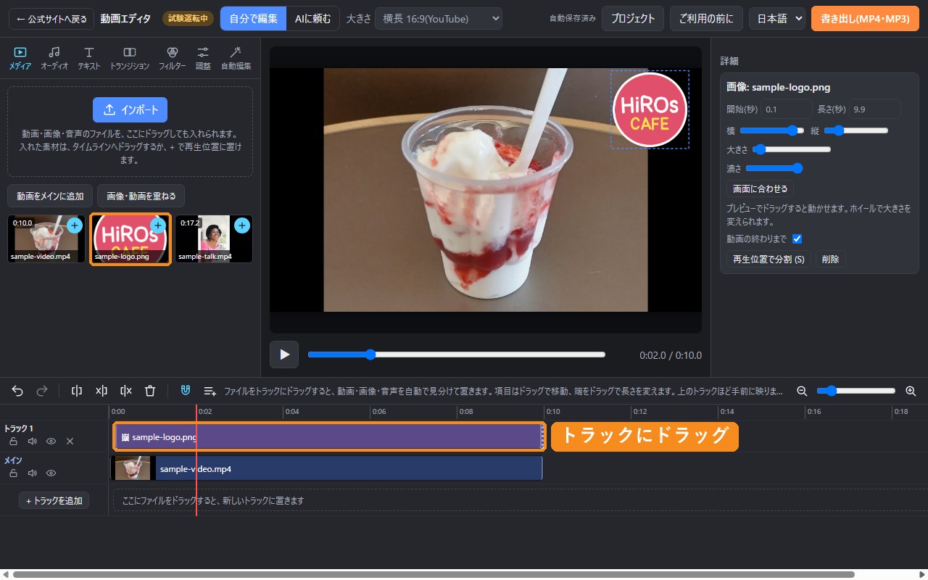The width and height of the screenshot is (928, 580).
Task: Add sample-talk.mp4 with its plus icon
Action: pyautogui.click(x=242, y=225)
